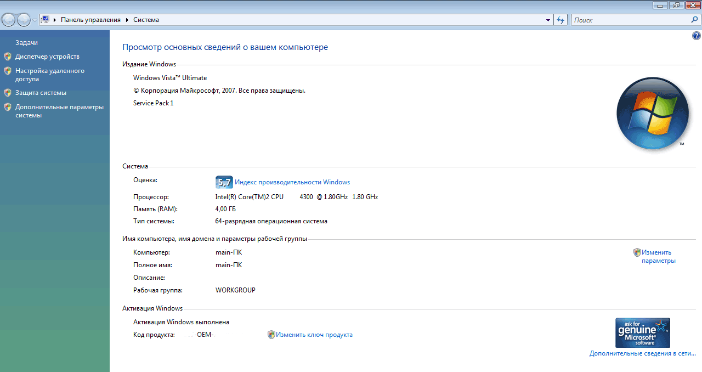Click shield icon beside Изменить параметры
Screen dimensions: 702x372
tap(637, 252)
